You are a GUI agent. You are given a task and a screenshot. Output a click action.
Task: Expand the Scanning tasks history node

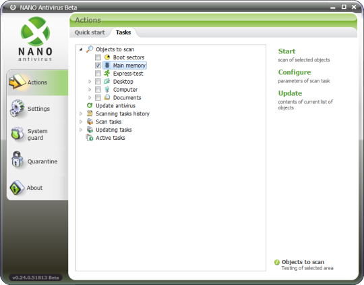click(x=81, y=113)
